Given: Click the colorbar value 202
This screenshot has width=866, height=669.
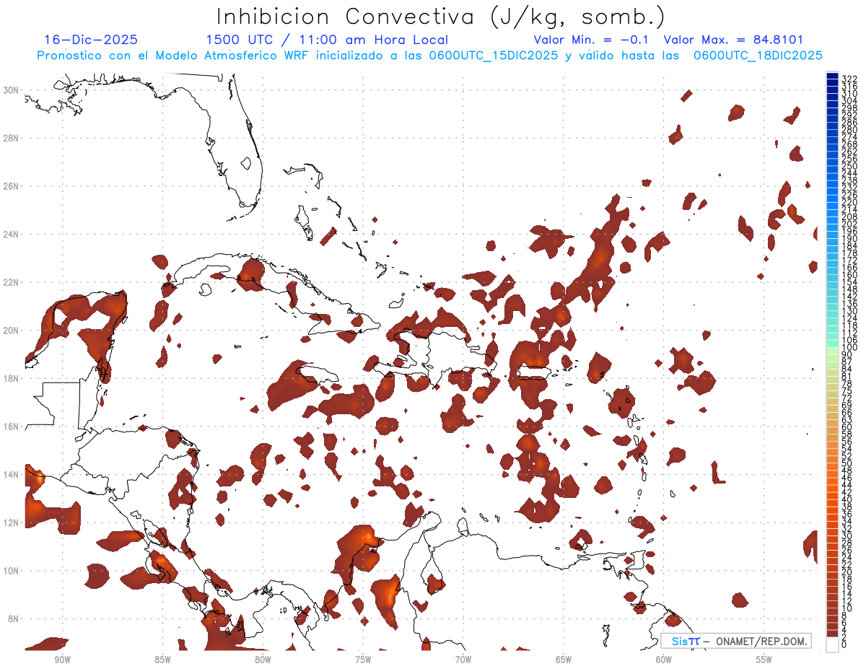Looking at the screenshot, I should click(849, 224).
